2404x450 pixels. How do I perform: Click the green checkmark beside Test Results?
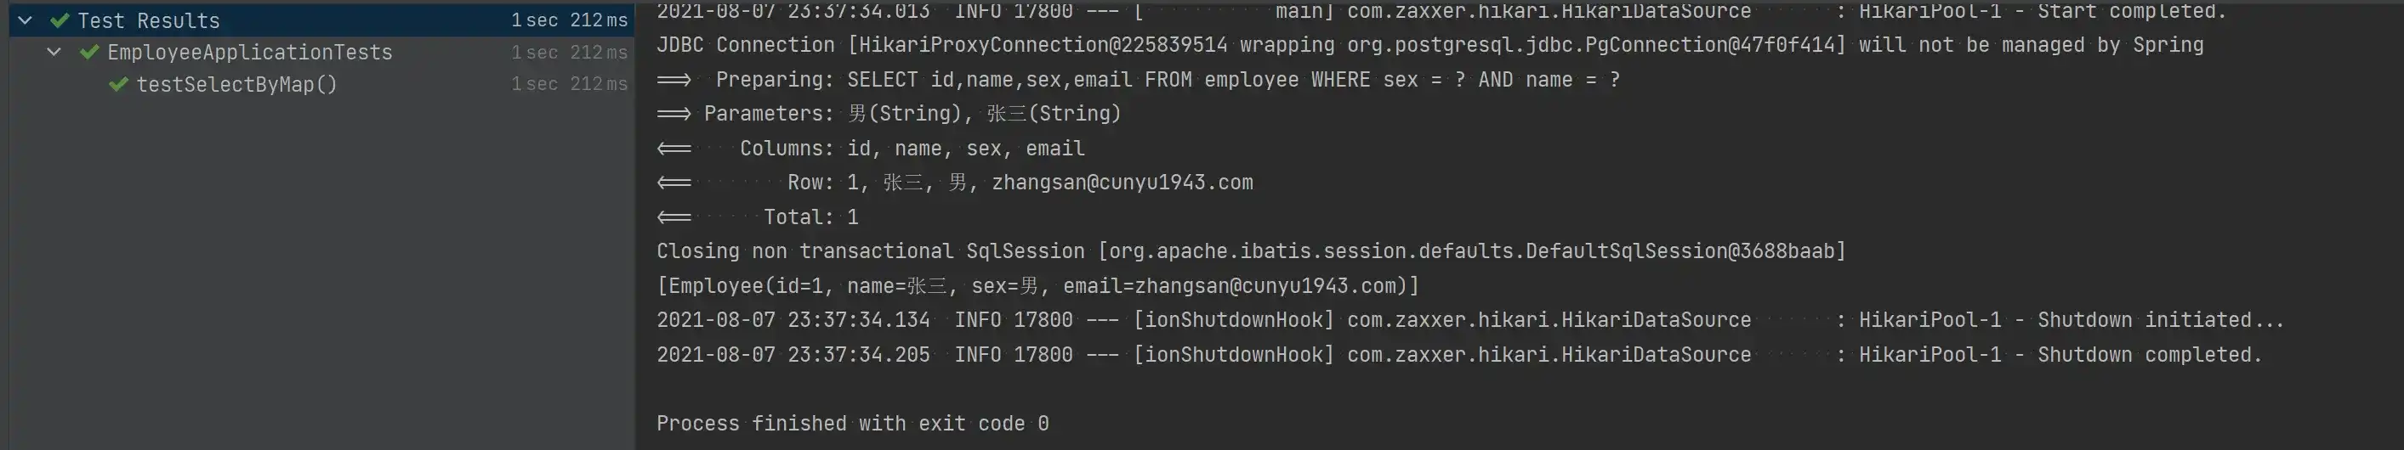pyautogui.click(x=60, y=20)
